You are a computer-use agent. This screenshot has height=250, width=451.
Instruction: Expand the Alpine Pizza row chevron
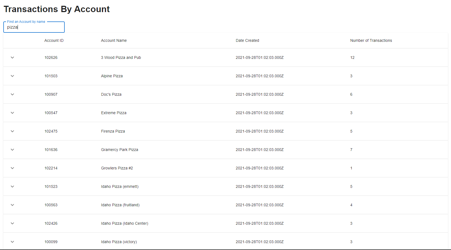pyautogui.click(x=12, y=76)
